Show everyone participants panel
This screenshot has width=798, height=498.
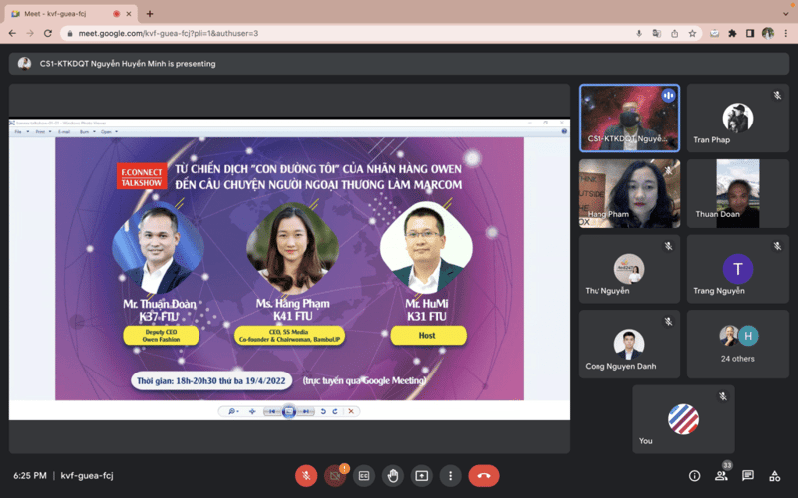click(721, 476)
